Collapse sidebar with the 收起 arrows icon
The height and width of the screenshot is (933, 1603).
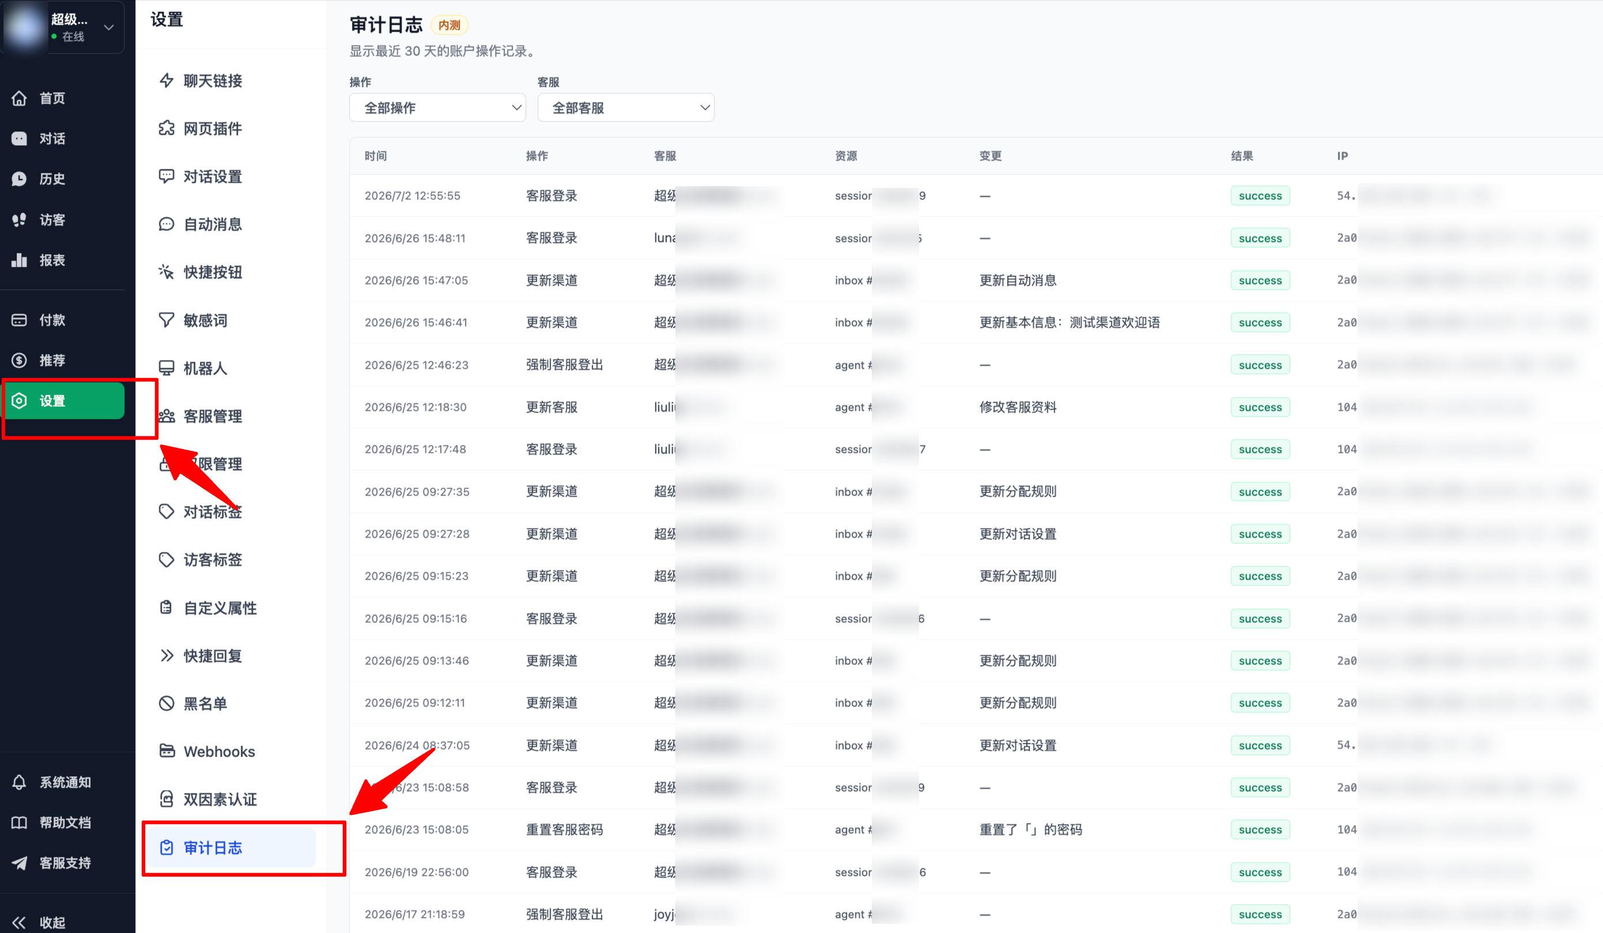point(19,922)
